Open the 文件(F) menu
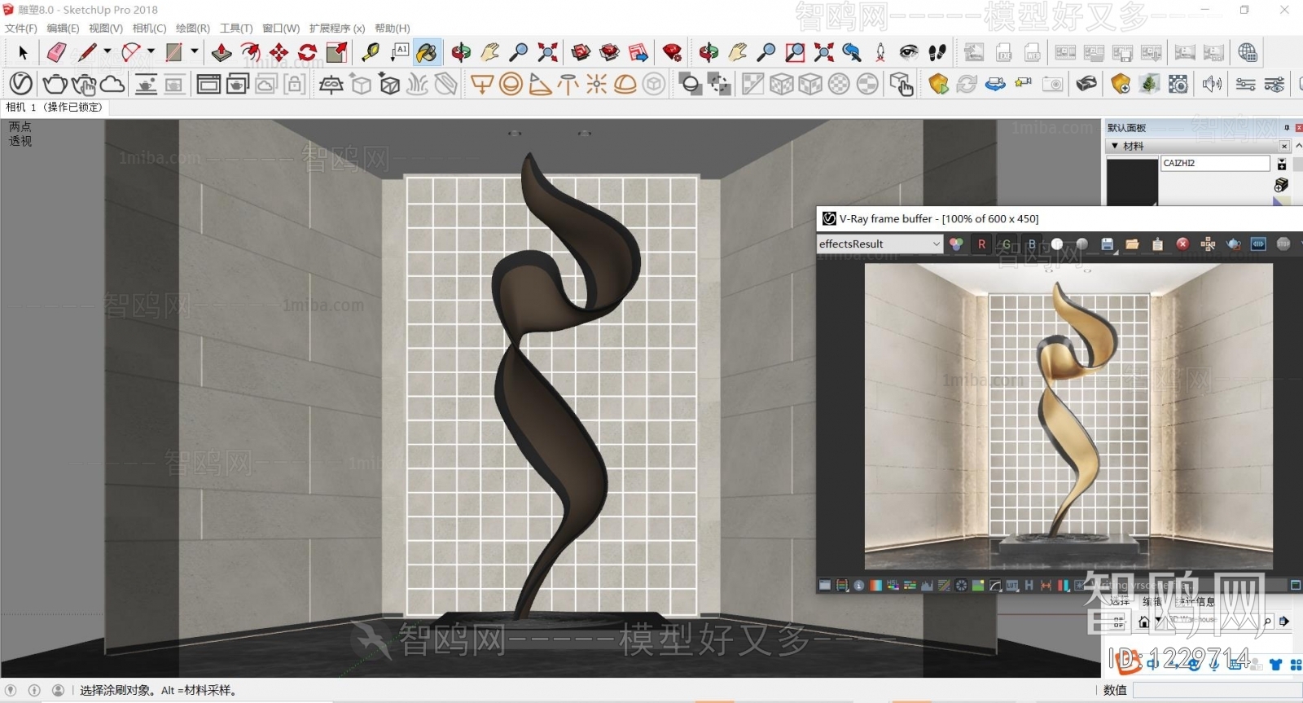This screenshot has height=703, width=1303. 21,28
